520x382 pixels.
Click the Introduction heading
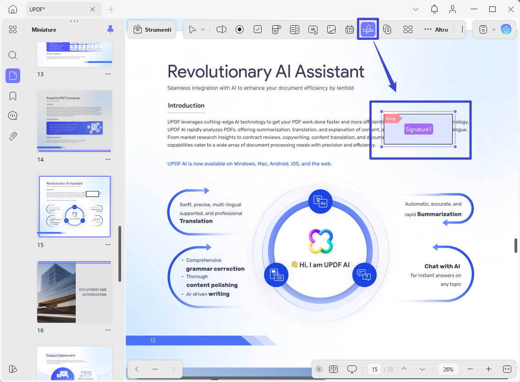coord(186,106)
